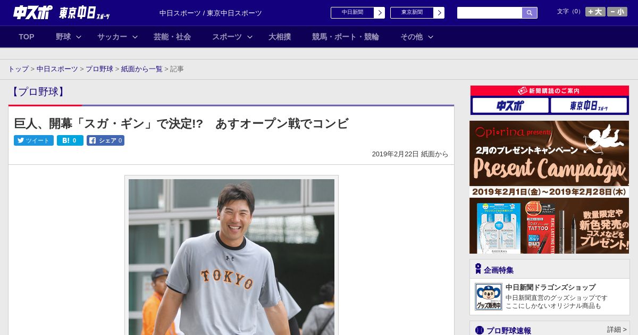638x335 pixels.
Task: Open the スポーツ navigation menu
Action: [x=227, y=37]
